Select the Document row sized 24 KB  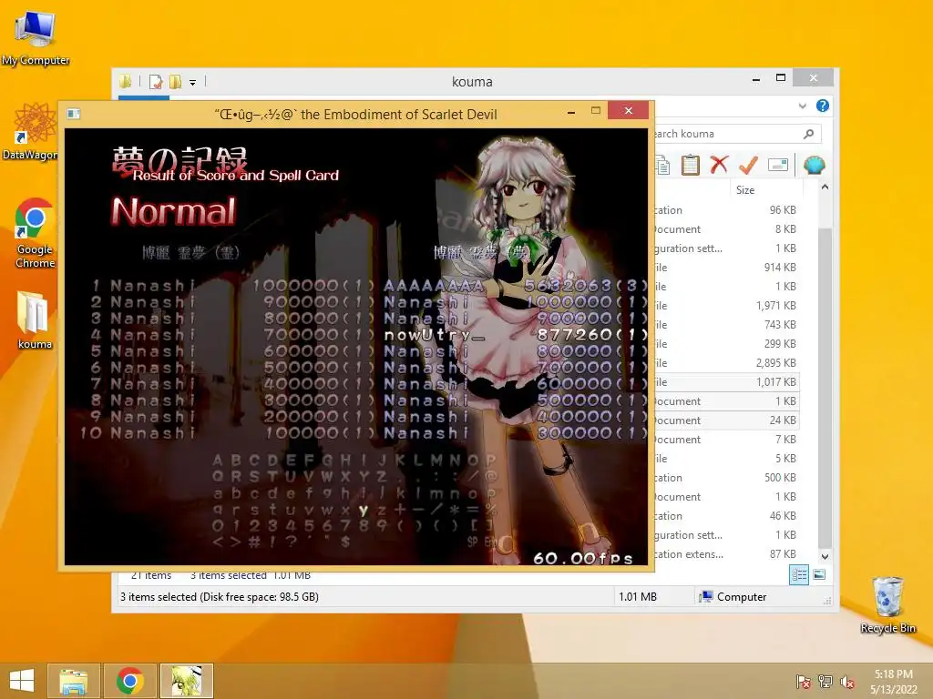tap(726, 420)
